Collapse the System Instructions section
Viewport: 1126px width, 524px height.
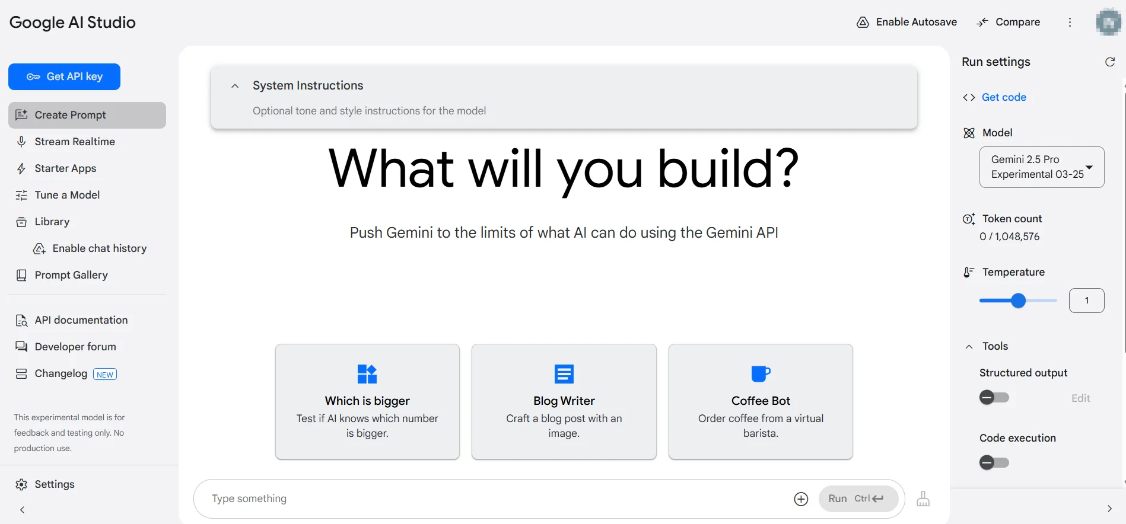[235, 86]
